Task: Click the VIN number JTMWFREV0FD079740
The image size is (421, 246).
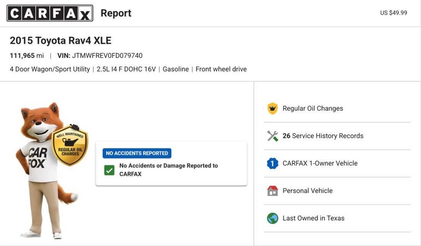Action: tap(107, 56)
